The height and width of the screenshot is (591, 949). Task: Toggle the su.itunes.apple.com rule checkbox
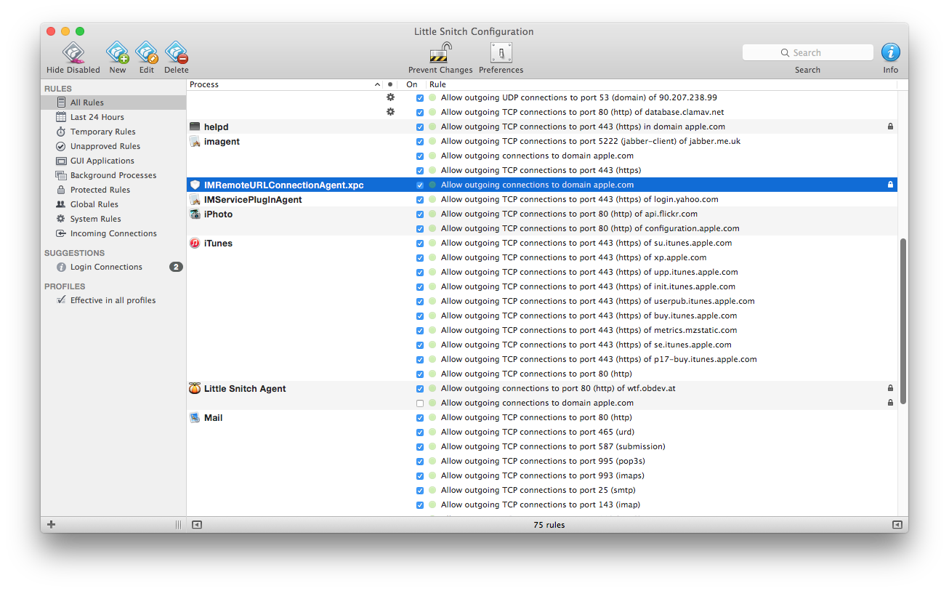pyautogui.click(x=420, y=243)
